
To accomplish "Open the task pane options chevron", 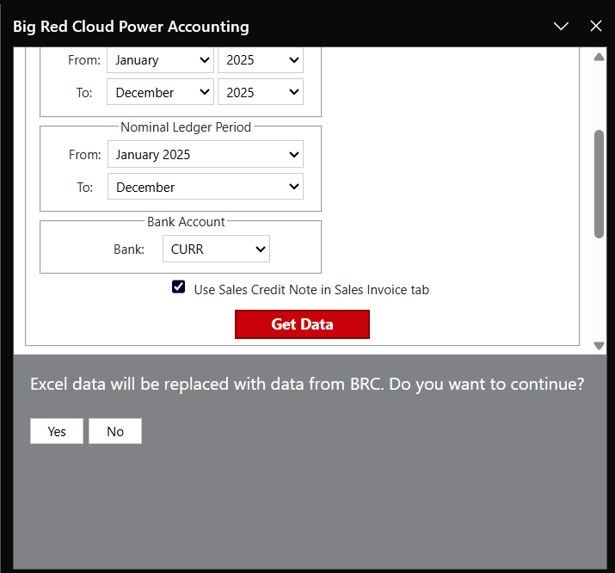I will click(x=561, y=27).
